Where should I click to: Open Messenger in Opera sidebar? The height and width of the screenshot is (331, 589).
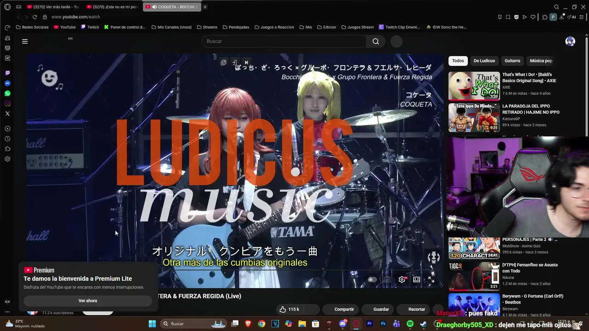point(7,83)
